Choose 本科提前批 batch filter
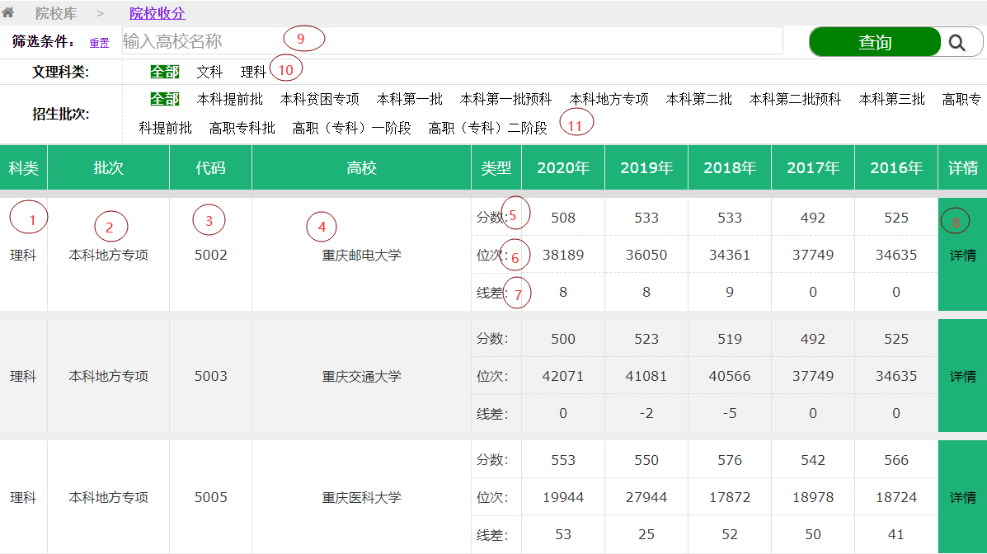 click(x=229, y=99)
